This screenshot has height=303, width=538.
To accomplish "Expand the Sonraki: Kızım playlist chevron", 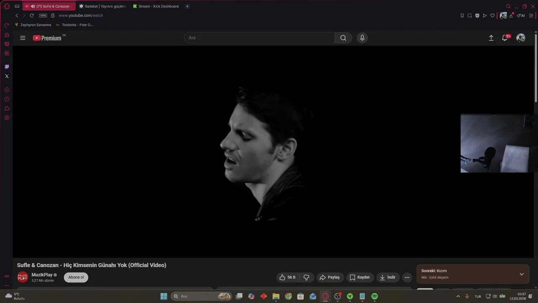I will [x=522, y=274].
